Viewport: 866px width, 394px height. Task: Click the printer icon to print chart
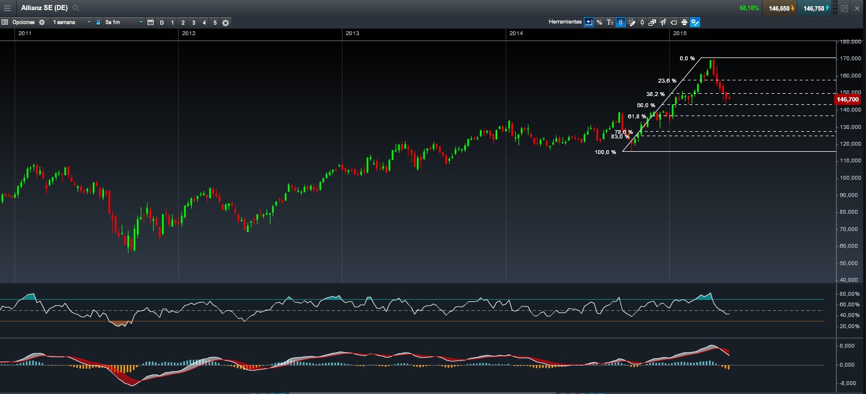click(x=684, y=22)
